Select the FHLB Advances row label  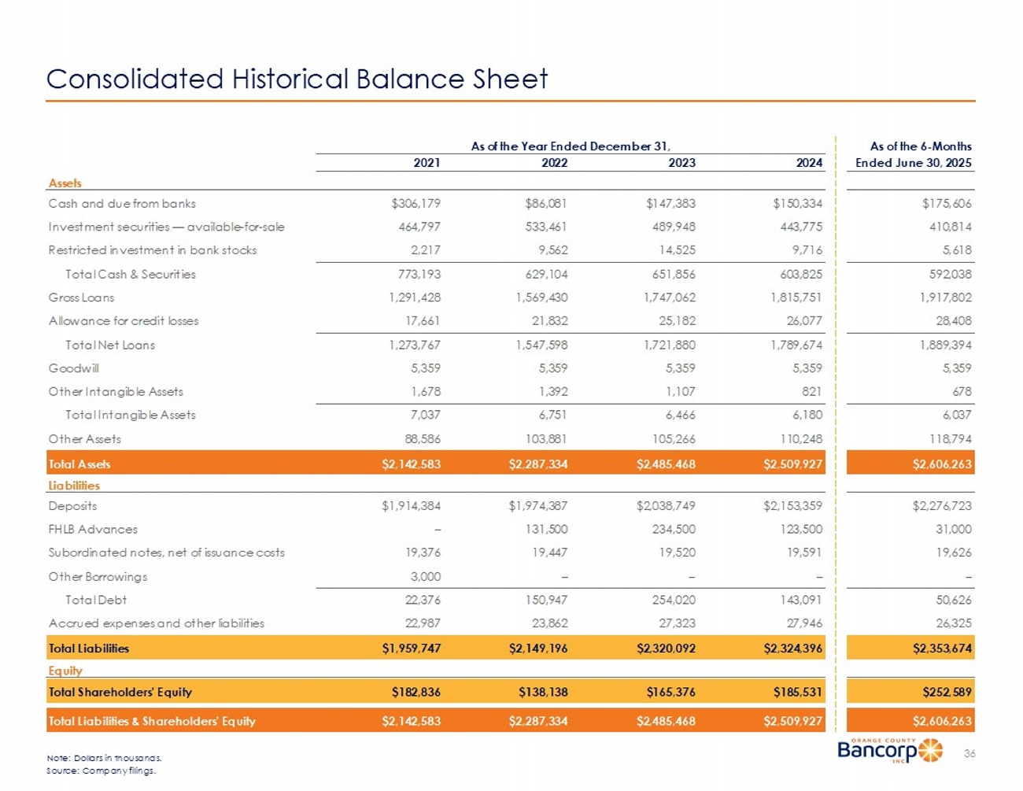pos(93,530)
